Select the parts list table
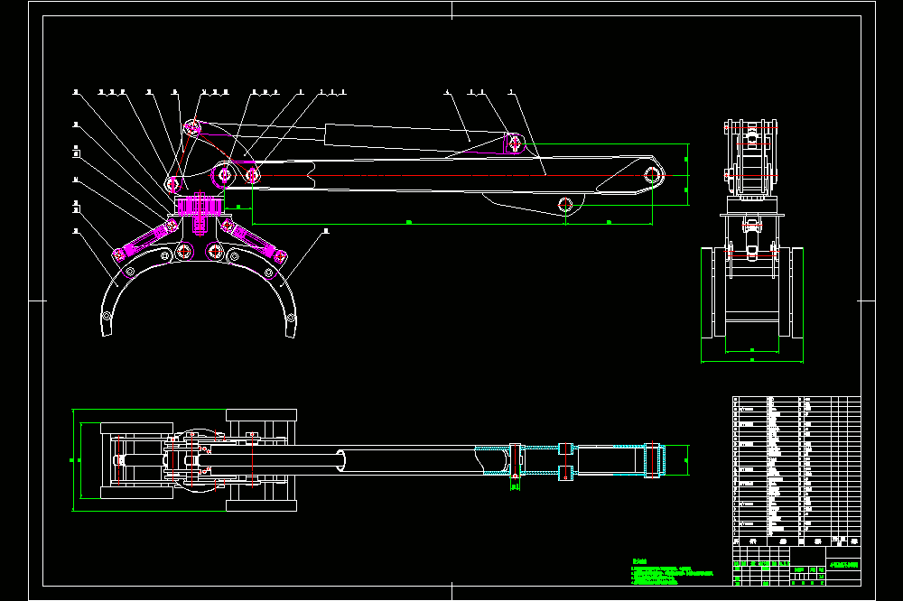The height and width of the screenshot is (601, 903). pos(796,471)
